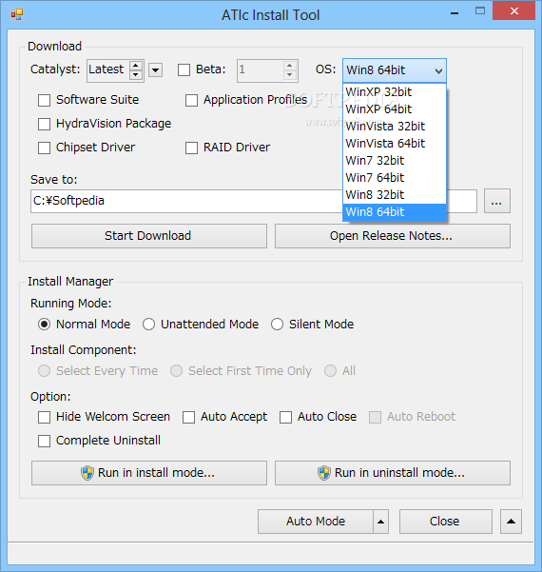Maximize the ATIc Install Tool window
Image resolution: width=542 pixels, height=572 pixels.
pyautogui.click(x=480, y=10)
